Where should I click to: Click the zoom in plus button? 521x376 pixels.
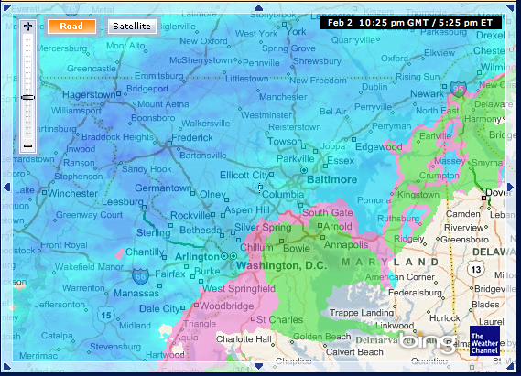coord(27,27)
